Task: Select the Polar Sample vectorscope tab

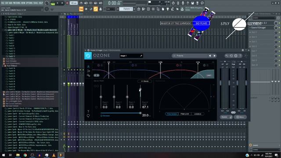Action: [x=172, y=114]
